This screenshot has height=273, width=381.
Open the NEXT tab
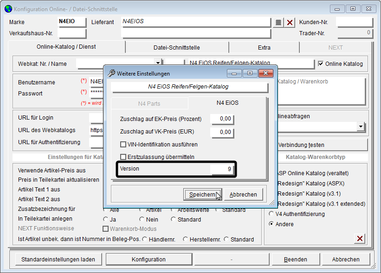(336, 48)
